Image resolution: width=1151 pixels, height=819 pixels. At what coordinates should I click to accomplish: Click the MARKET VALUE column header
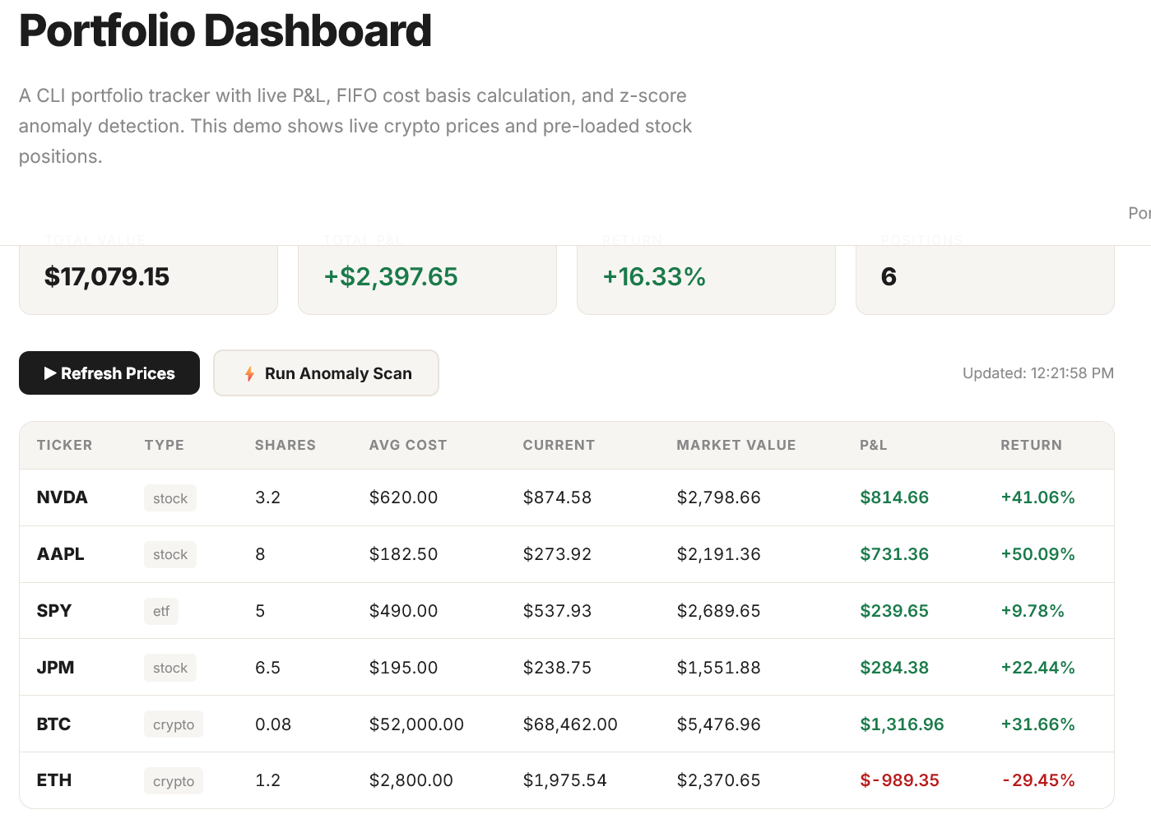tap(736, 445)
